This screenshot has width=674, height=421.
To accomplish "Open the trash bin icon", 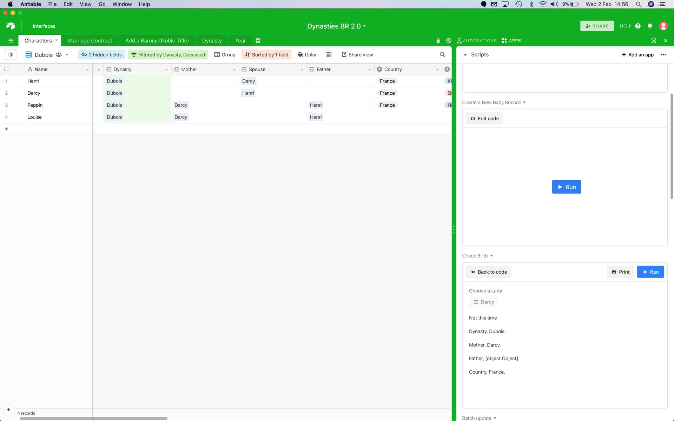I will point(438,41).
